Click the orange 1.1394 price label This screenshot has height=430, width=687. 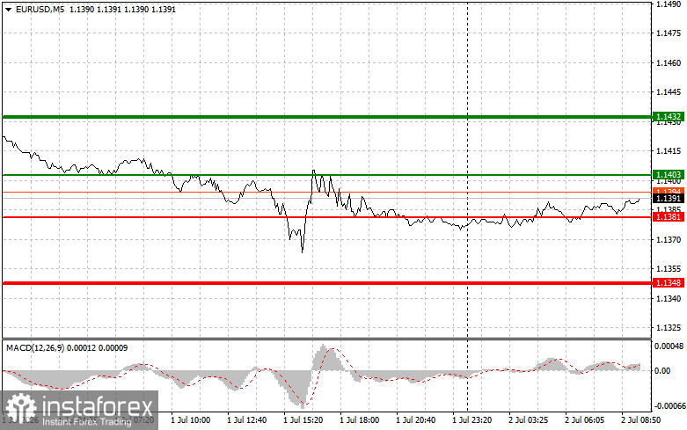tap(668, 192)
